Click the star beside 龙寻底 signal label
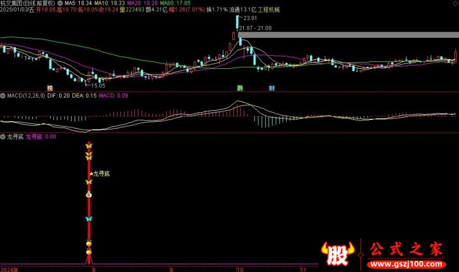 click(91, 174)
